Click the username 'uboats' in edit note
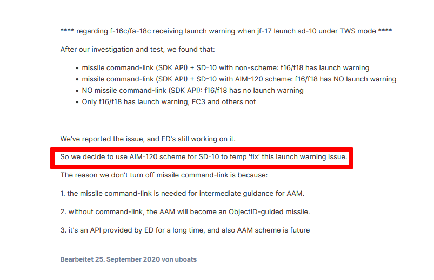Image resolution: width=434 pixels, height=280 pixels. tap(186, 259)
